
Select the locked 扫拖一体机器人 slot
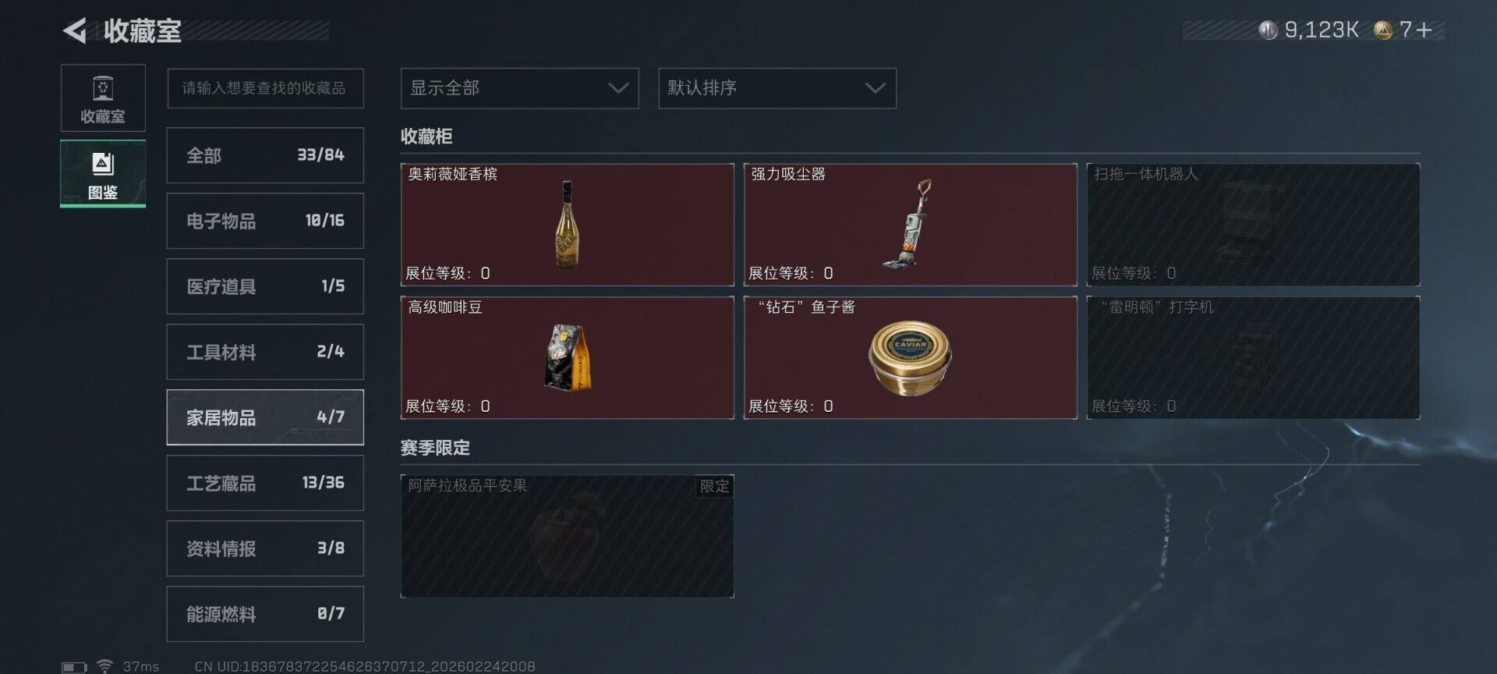tap(1253, 225)
